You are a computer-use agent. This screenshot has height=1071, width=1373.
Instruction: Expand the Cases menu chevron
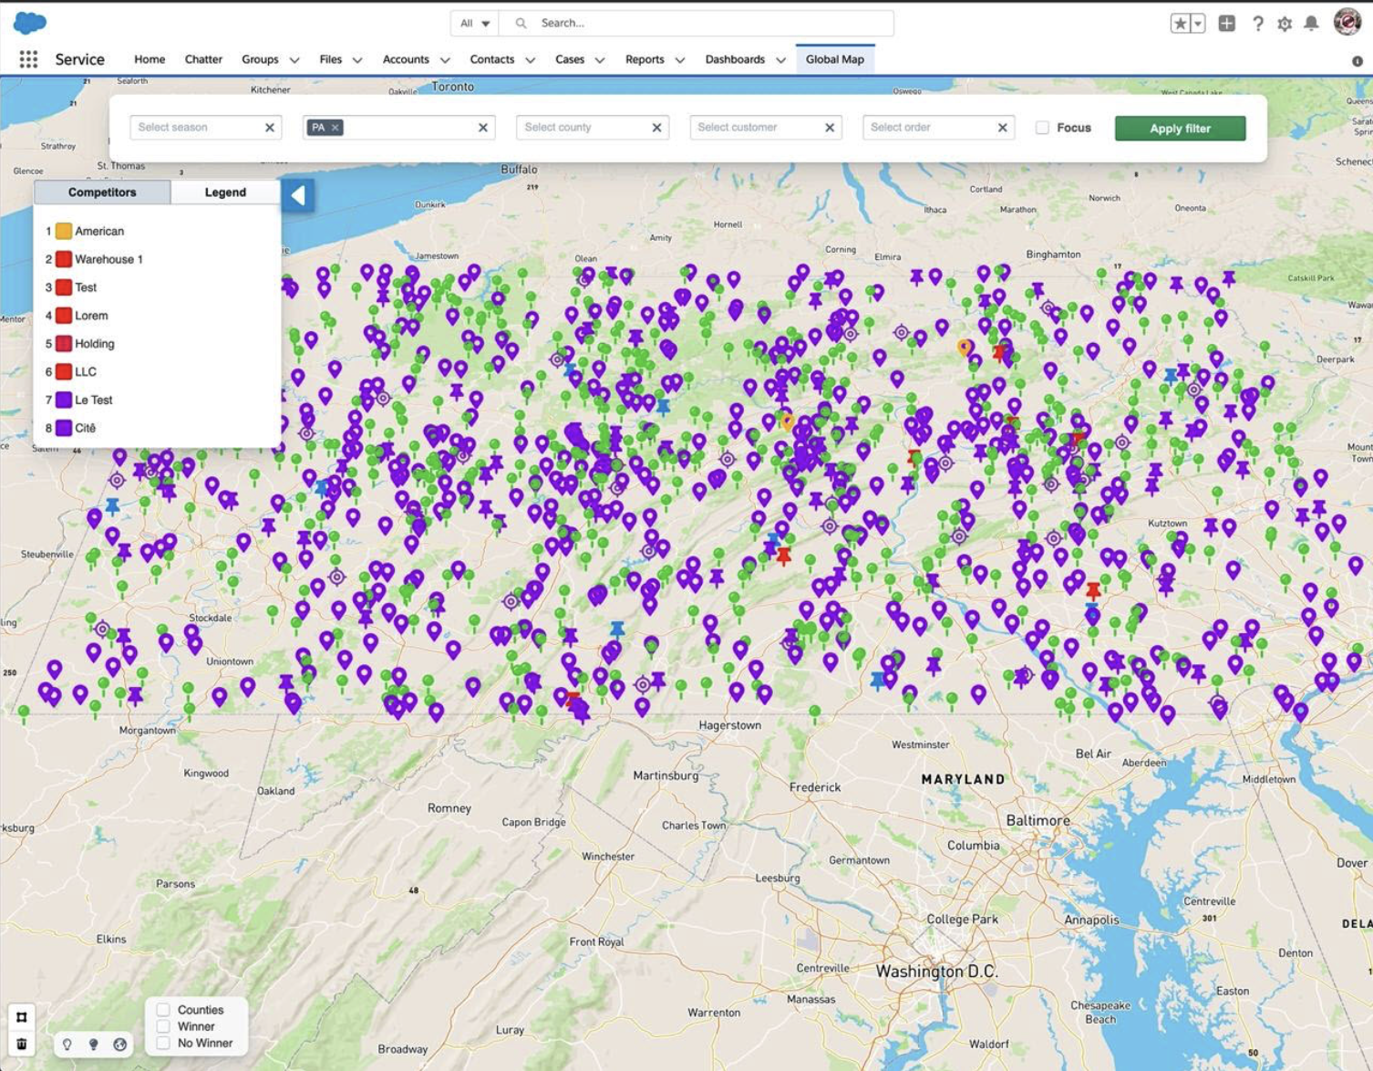click(x=600, y=60)
